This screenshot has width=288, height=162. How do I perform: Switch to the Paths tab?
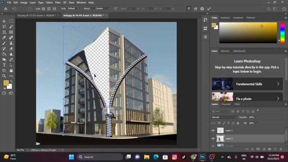coord(237,104)
